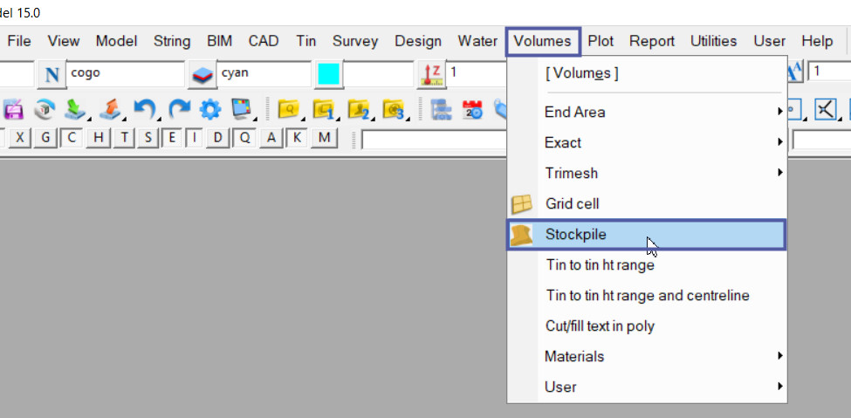Click the red Z height icon
851x418 pixels.
click(433, 74)
